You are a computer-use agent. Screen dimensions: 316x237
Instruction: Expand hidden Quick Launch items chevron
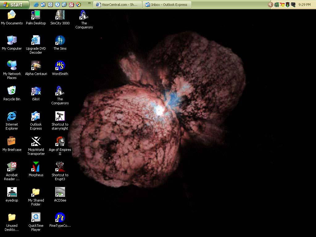coord(89,3)
